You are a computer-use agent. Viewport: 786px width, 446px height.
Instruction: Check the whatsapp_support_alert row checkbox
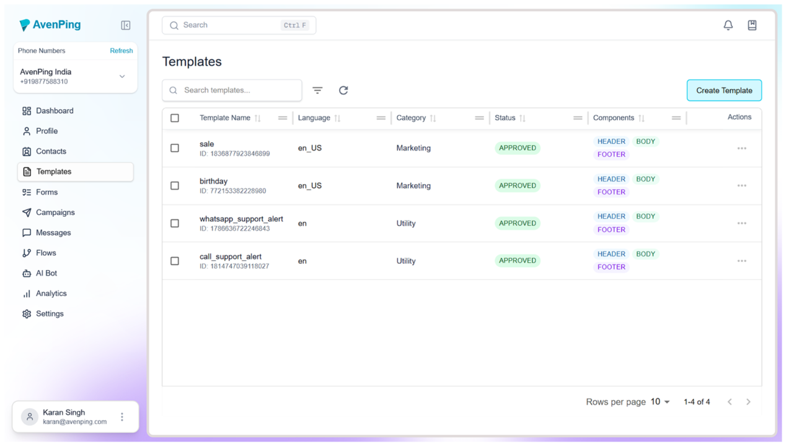175,224
